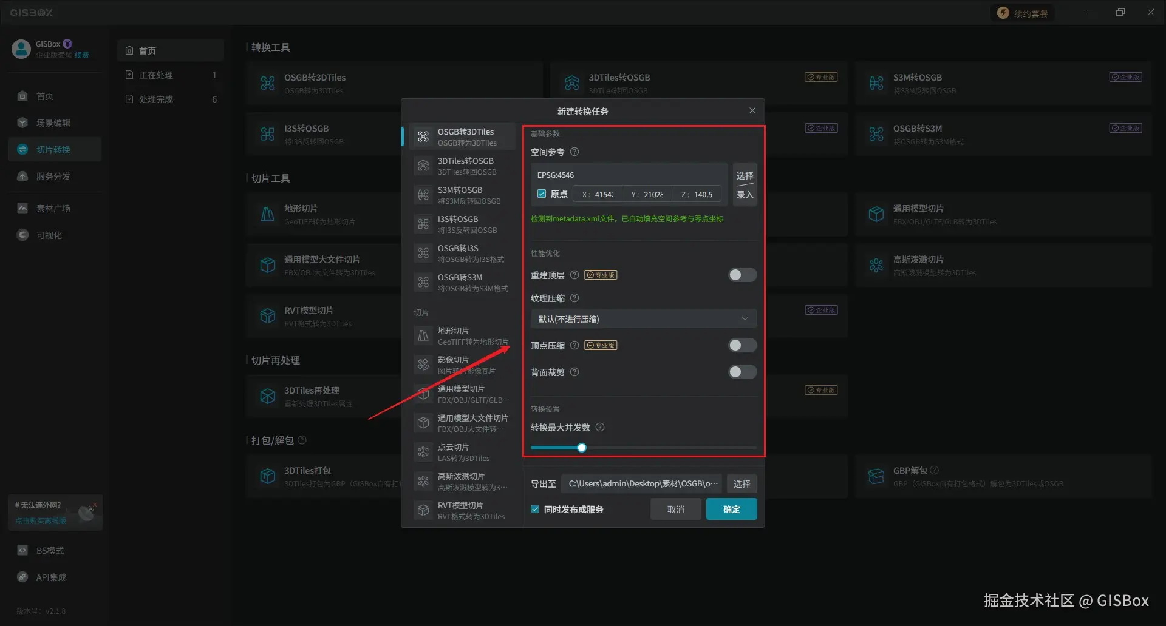This screenshot has width=1166, height=626.
Task: Click the GBP解包 card in background
Action: coord(1003,476)
